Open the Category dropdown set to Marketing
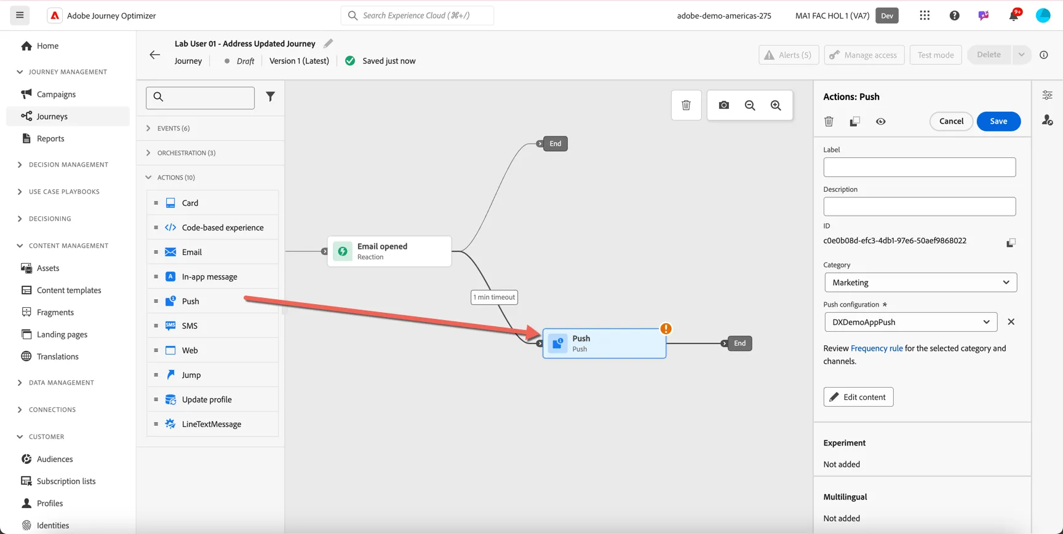Screen dimensions: 1063x534 (x=920, y=283)
